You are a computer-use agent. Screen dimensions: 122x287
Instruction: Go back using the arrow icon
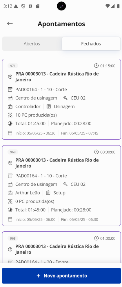click(10, 23)
